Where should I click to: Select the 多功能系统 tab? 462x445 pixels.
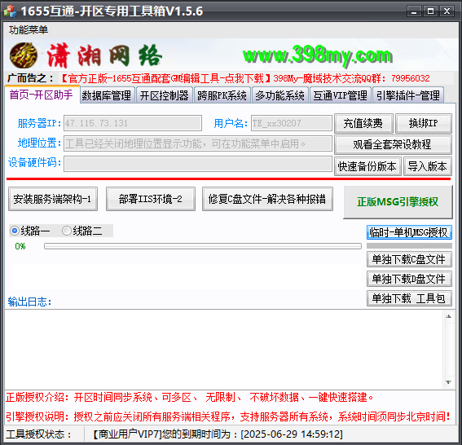click(x=280, y=95)
